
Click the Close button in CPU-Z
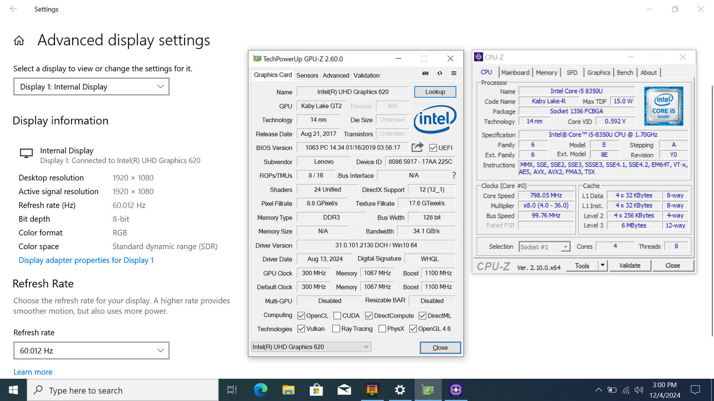[673, 266]
